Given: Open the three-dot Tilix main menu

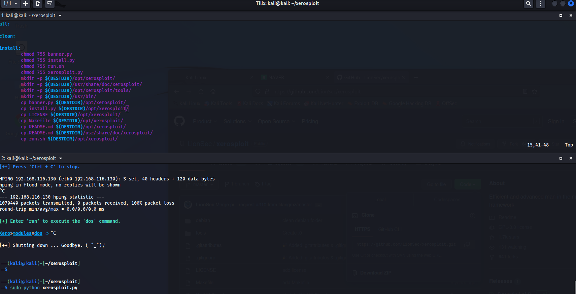Looking at the screenshot, I should coord(541,3).
